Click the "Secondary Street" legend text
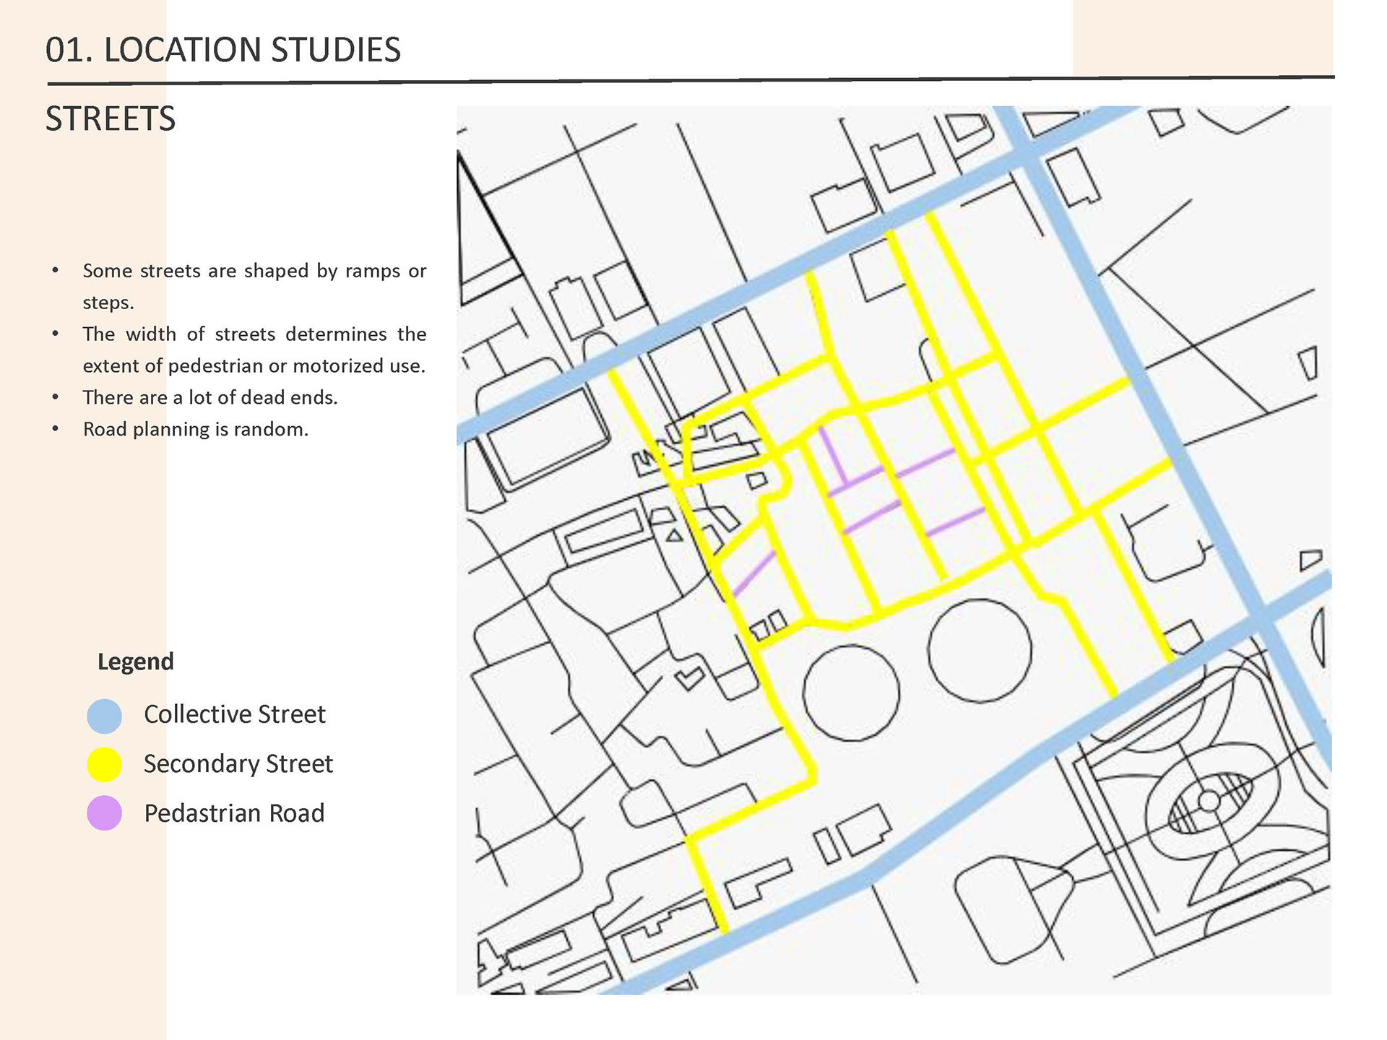1387x1040 pixels. click(238, 763)
